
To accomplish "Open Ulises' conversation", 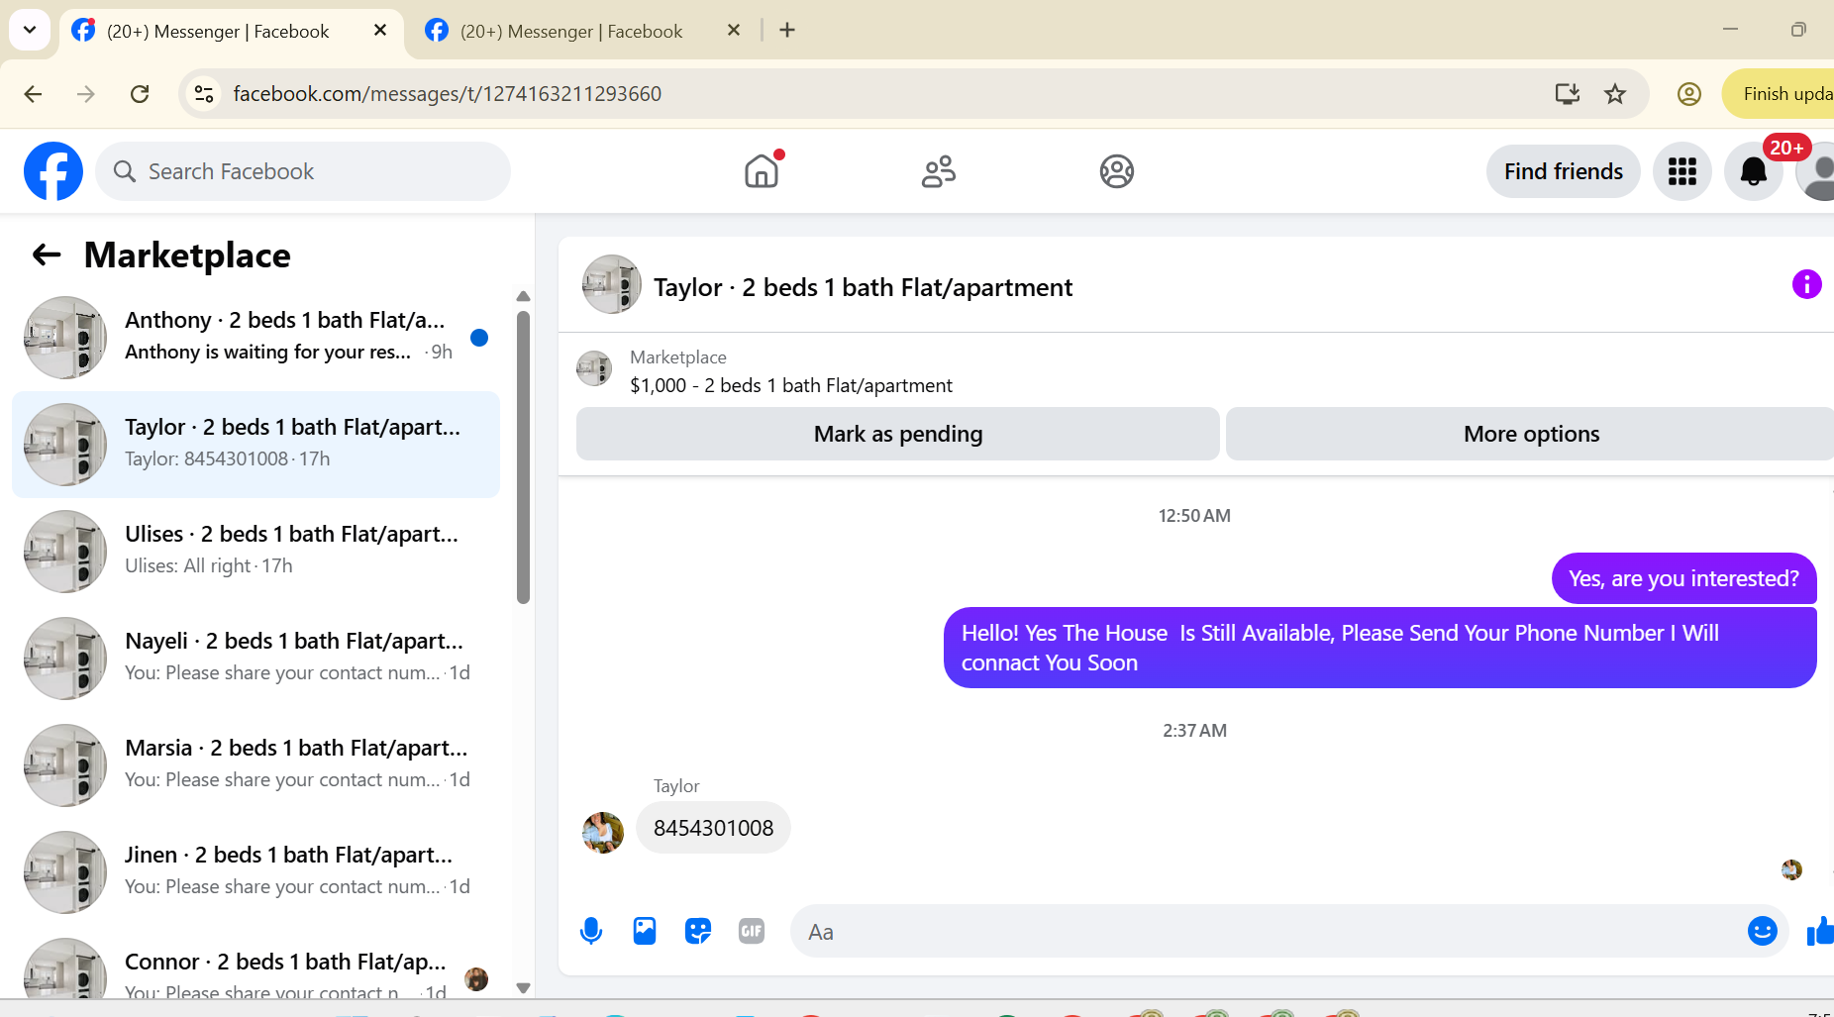I will [255, 552].
